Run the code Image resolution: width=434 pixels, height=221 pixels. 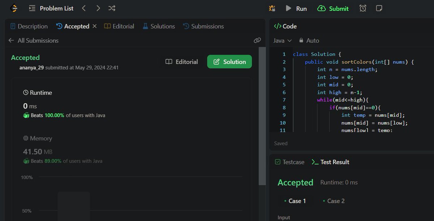coord(296,8)
